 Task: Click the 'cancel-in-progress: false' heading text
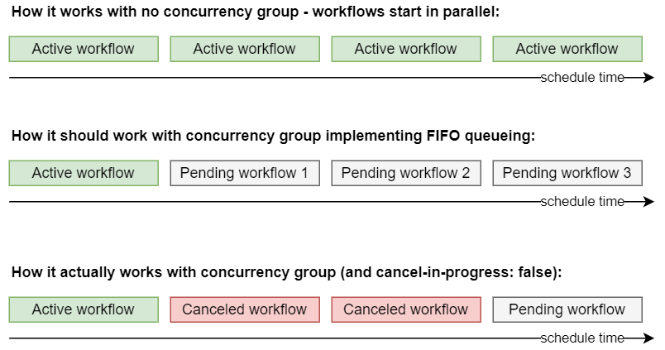pos(465,272)
